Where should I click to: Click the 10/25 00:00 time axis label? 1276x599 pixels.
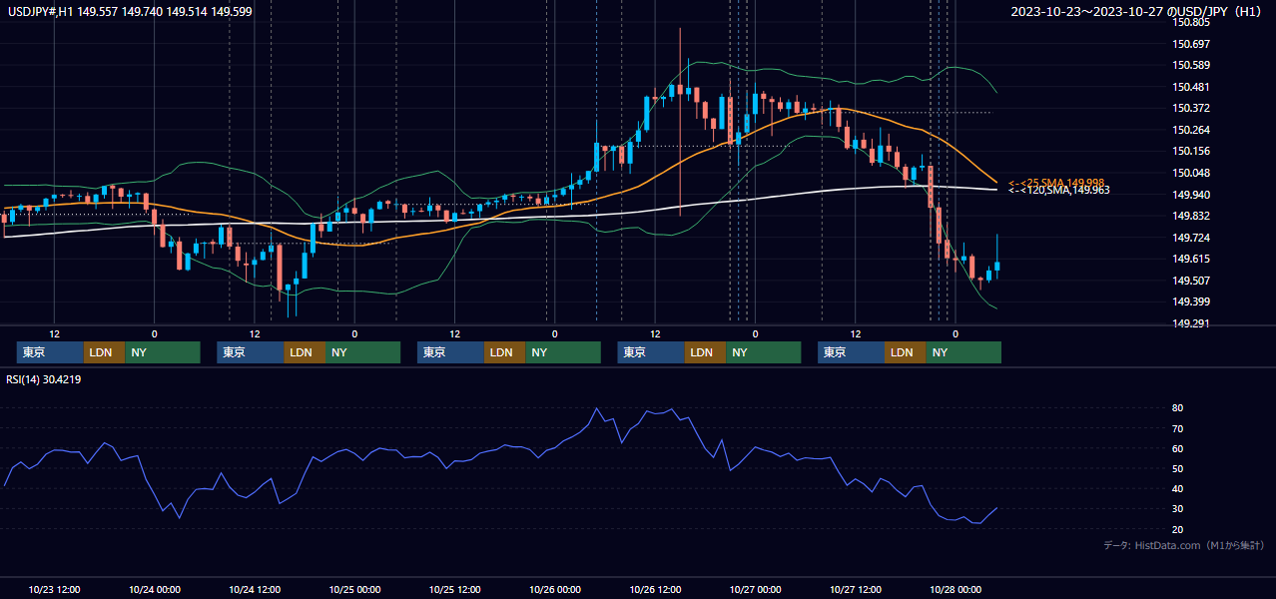tap(355, 589)
